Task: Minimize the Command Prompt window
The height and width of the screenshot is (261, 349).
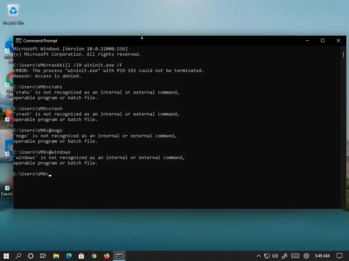Action: (x=307, y=41)
